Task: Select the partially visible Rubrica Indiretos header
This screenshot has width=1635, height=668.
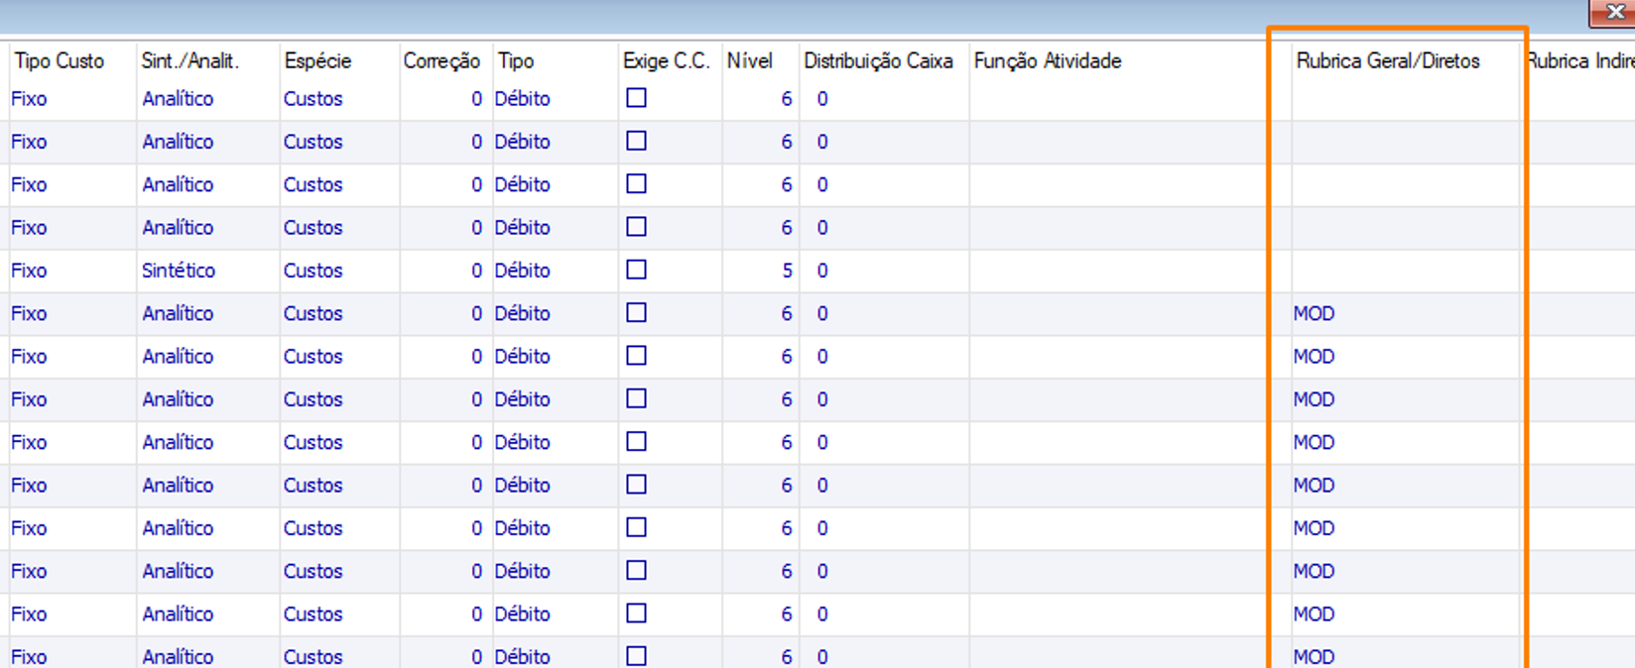Action: point(1581,60)
